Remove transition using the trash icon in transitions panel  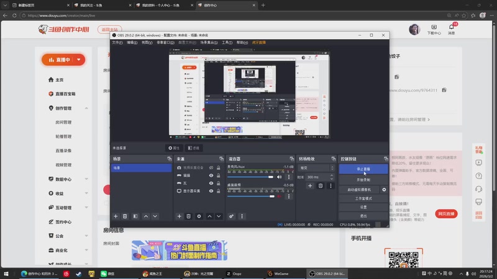coord(321,185)
